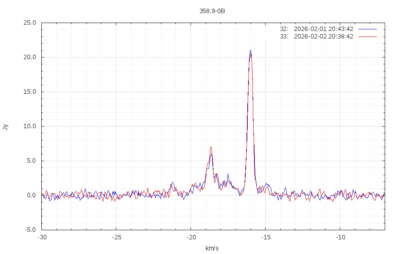The width and height of the screenshot is (397, 254).
Task: Click the plot title 358.9-0B
Action: point(212,11)
